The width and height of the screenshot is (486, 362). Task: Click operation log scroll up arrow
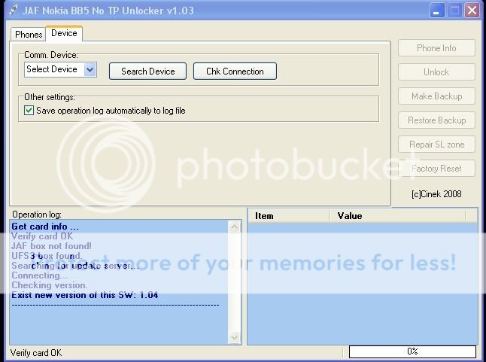click(x=234, y=227)
